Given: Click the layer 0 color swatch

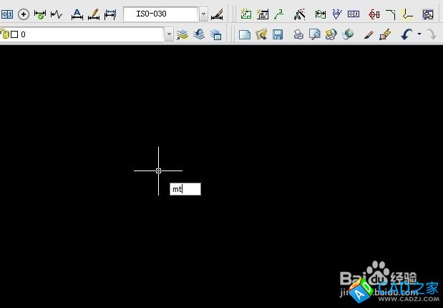Looking at the screenshot, I should (x=14, y=34).
